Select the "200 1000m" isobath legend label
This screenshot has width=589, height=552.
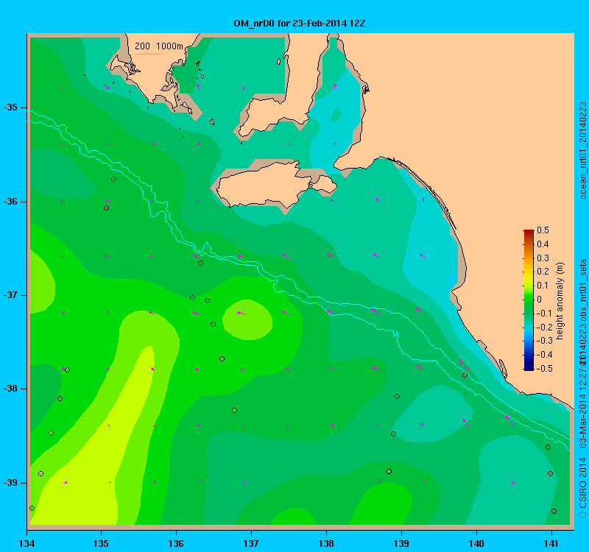tap(159, 46)
